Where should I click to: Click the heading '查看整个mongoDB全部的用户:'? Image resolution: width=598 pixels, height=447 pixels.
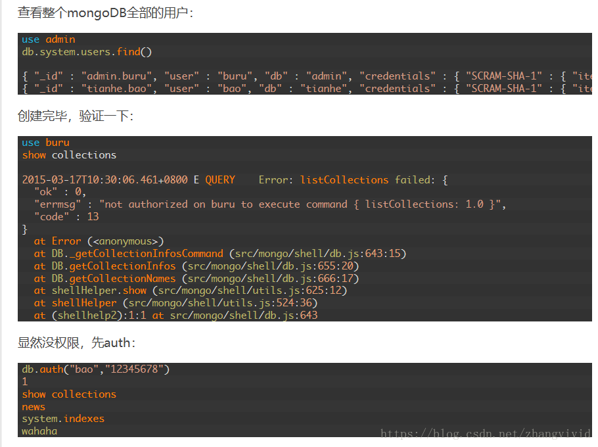105,12
